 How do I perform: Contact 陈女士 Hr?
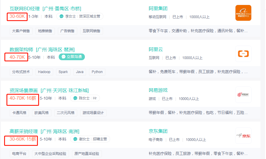tap(85, 98)
